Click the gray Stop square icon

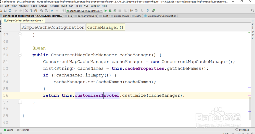[x=120, y=11]
